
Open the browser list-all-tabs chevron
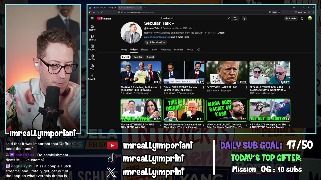coord(294,8)
